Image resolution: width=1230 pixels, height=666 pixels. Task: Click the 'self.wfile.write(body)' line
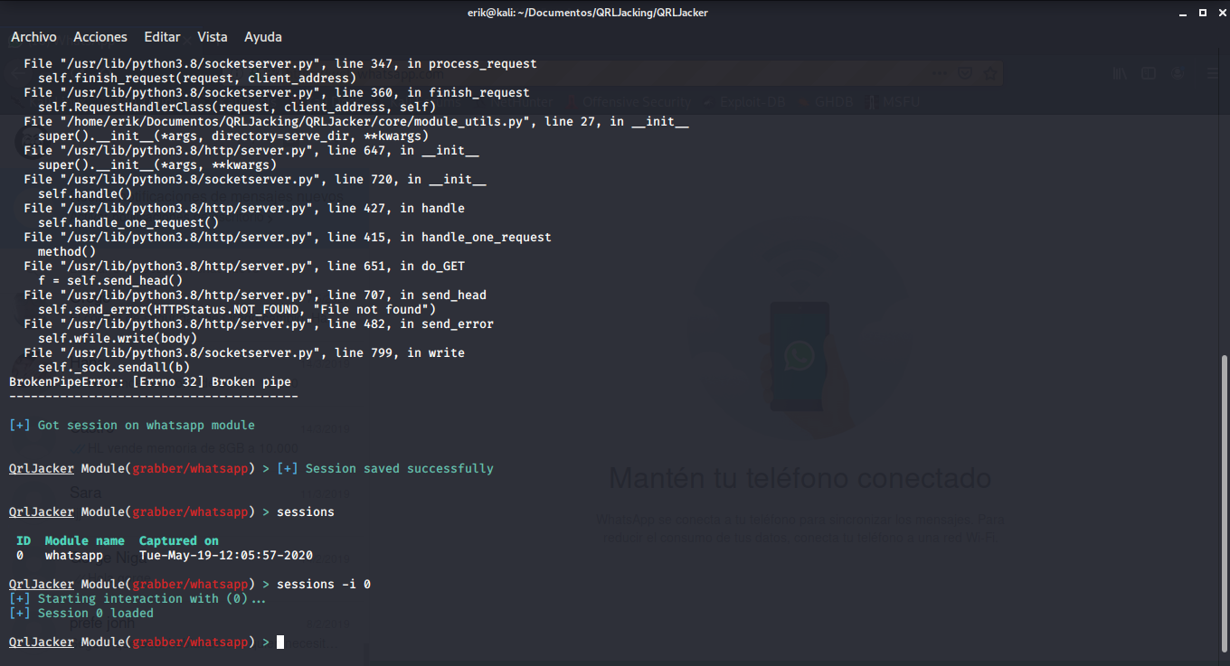(118, 338)
